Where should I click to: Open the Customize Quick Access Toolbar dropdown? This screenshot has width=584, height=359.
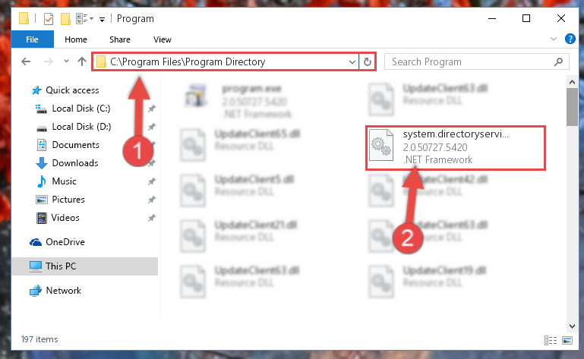102,20
